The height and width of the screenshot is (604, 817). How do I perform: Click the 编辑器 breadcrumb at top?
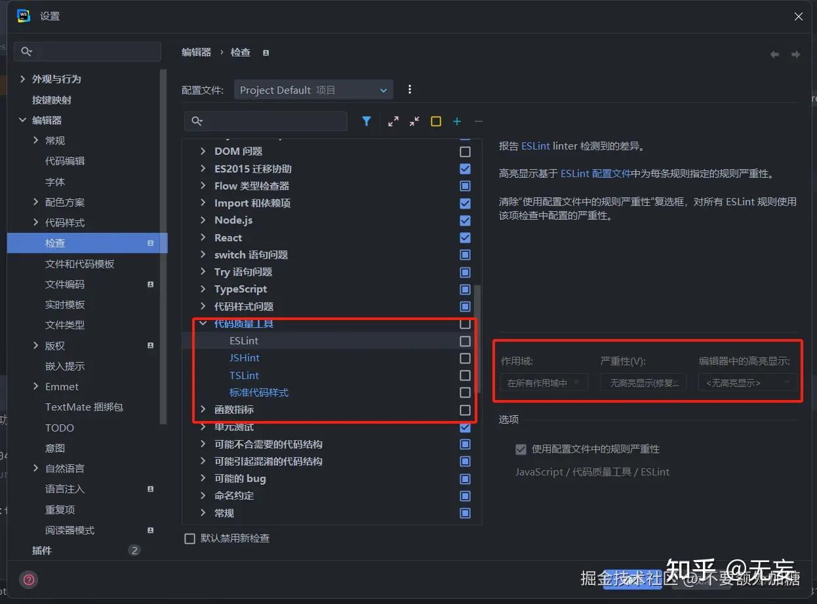click(x=196, y=52)
